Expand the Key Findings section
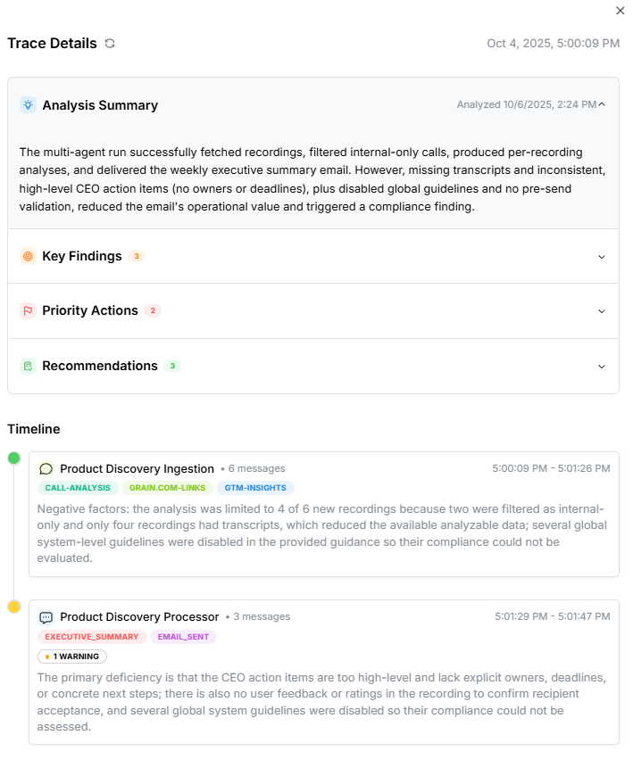This screenshot has width=633, height=768. pyautogui.click(x=602, y=257)
